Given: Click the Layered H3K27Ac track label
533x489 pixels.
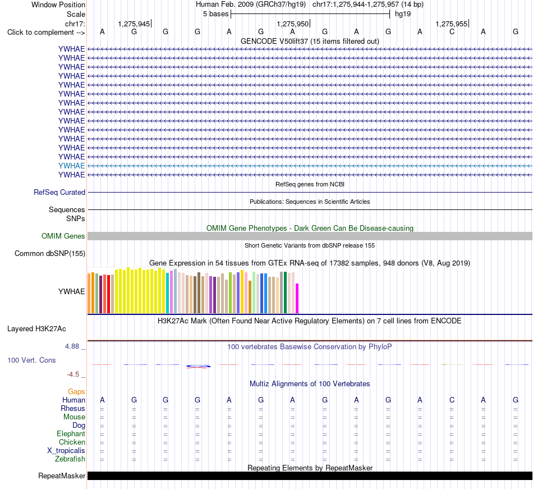Looking at the screenshot, I should coord(36,329).
